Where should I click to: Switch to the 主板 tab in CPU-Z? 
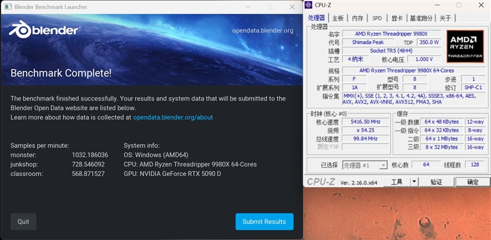click(x=338, y=18)
